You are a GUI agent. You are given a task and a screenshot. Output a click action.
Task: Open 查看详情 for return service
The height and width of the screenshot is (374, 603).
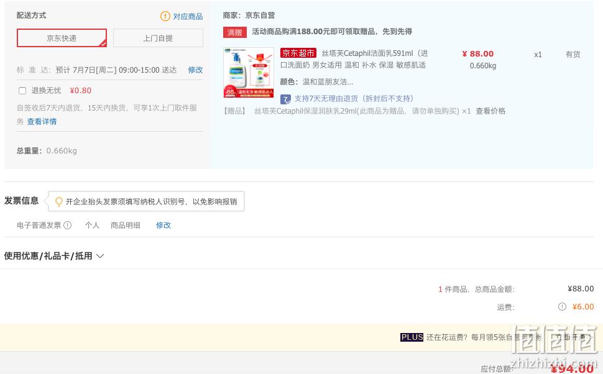42,122
